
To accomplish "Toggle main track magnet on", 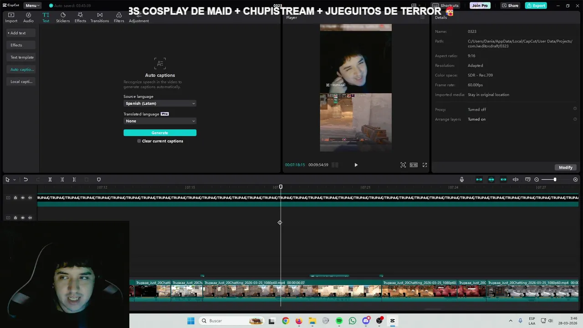I will [x=479, y=179].
